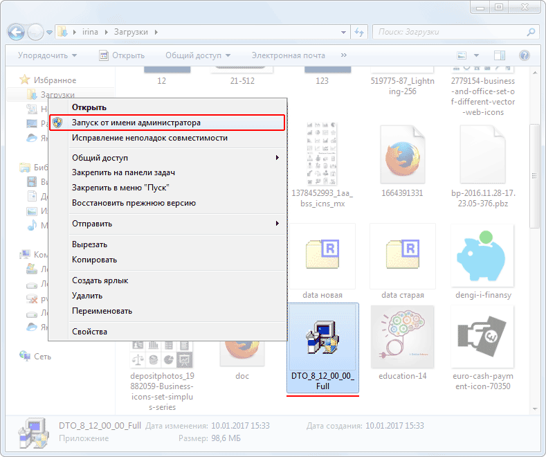Click the Электронная почта toolbar button
This screenshot has width=546, height=457.
[x=288, y=55]
